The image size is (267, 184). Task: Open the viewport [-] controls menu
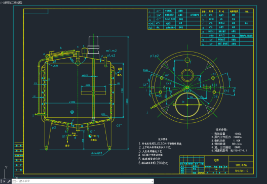tap(2, 3)
